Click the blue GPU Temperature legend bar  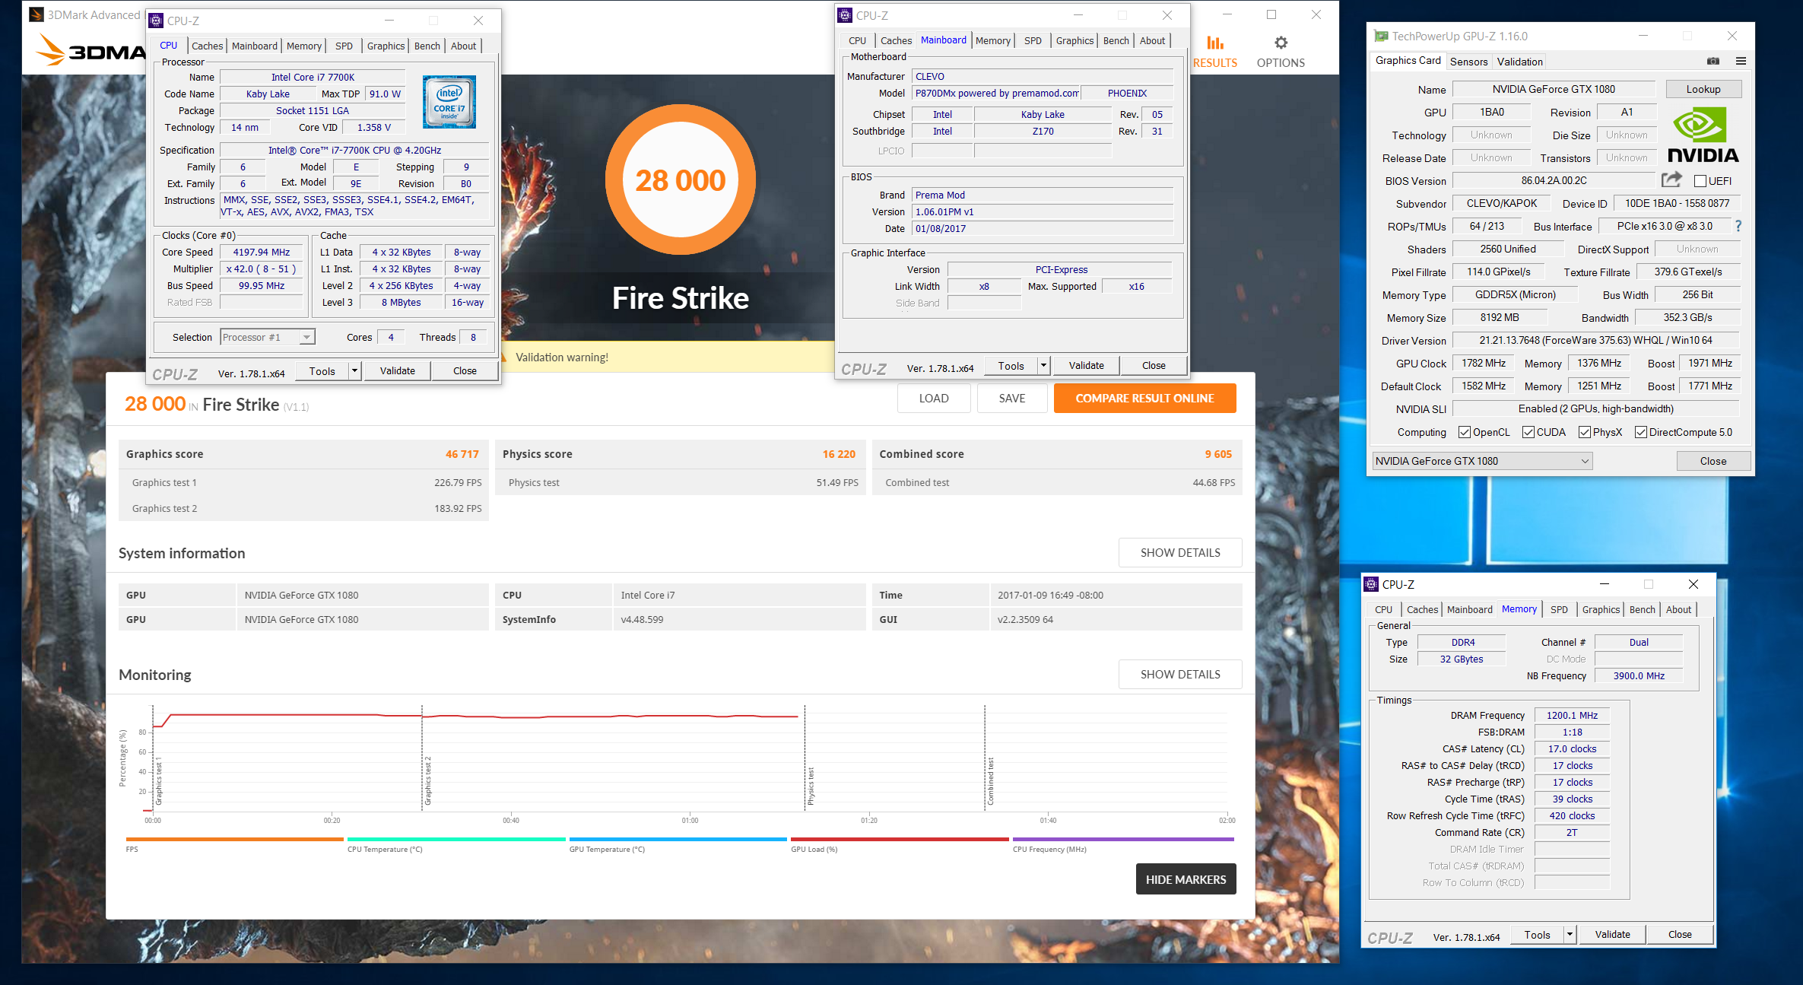click(x=678, y=839)
